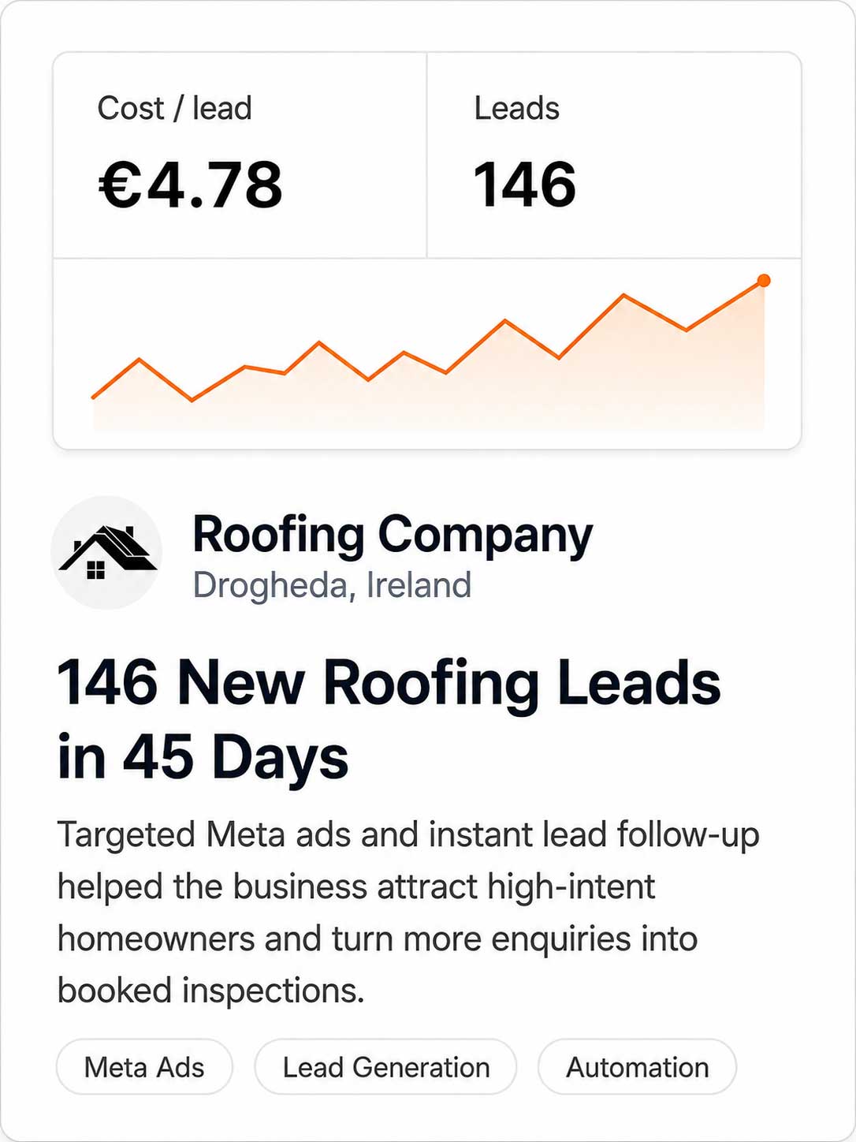Open the 146 New Roofing Leads headline

click(389, 719)
